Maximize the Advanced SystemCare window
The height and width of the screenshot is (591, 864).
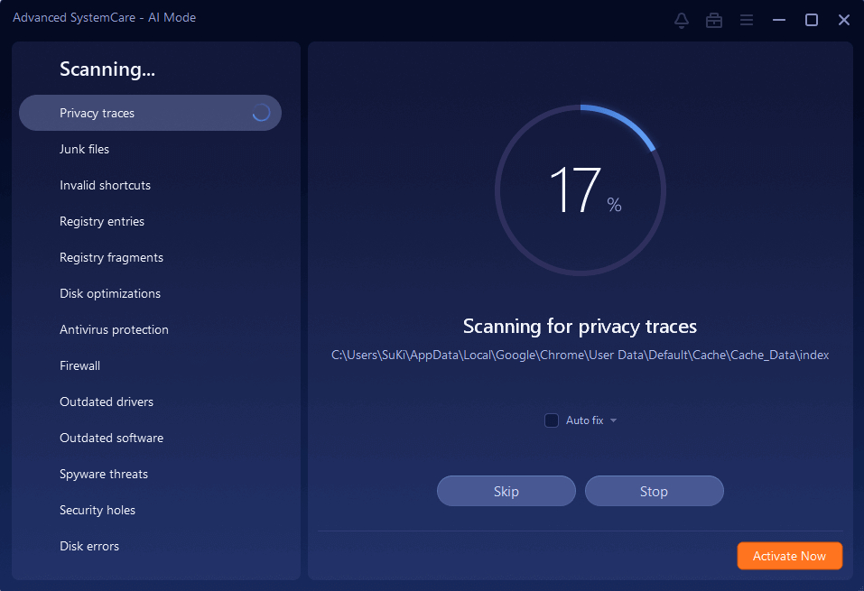(812, 21)
